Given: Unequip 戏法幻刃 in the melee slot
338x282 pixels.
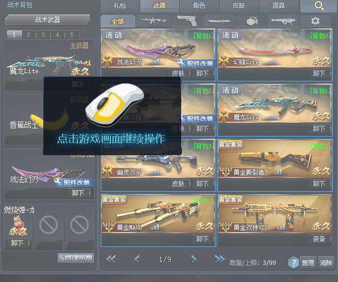Looking at the screenshot, I should pos(78,193).
